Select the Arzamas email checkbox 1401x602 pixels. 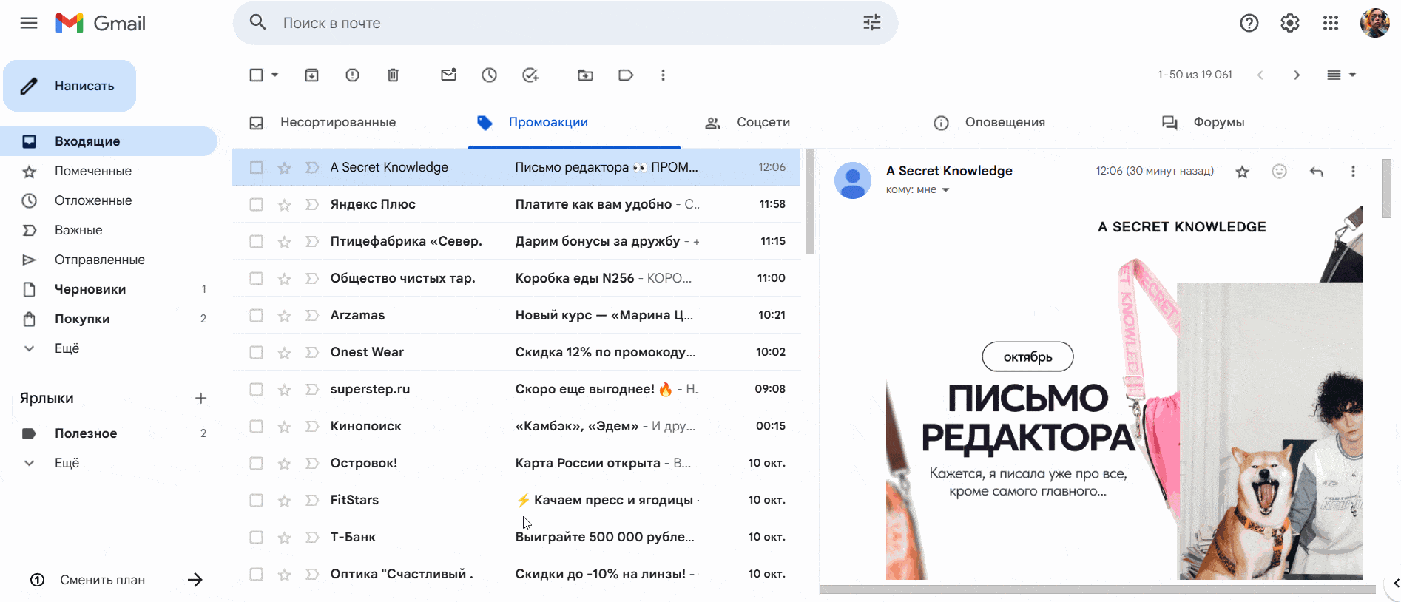click(x=256, y=315)
